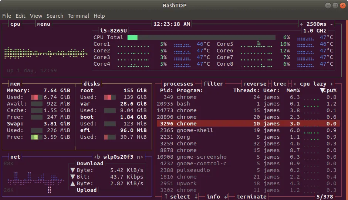Click the wlp0s20f3 interface name
This screenshot has width=348, height=200.
point(118,157)
